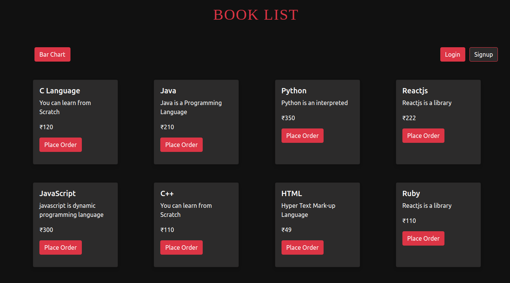The width and height of the screenshot is (510, 283).
Task: Place an order for the Python book
Action: tap(302, 135)
